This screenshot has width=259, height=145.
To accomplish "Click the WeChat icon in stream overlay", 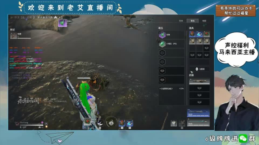I will pyautogui.click(x=243, y=139).
